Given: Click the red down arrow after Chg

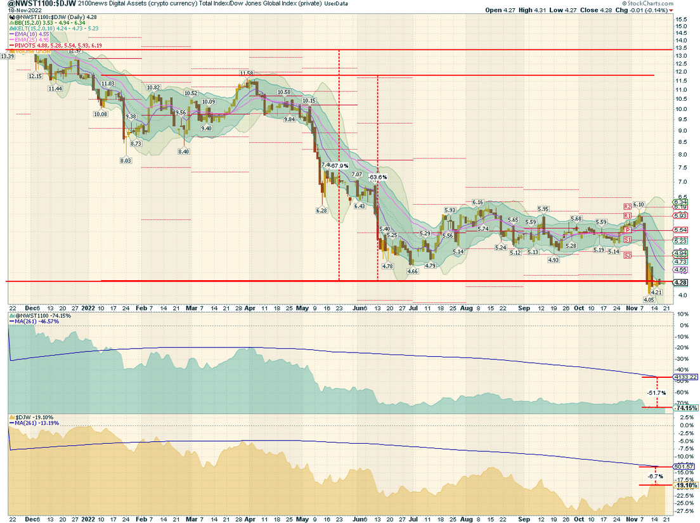Looking at the screenshot, I should pos(671,10).
